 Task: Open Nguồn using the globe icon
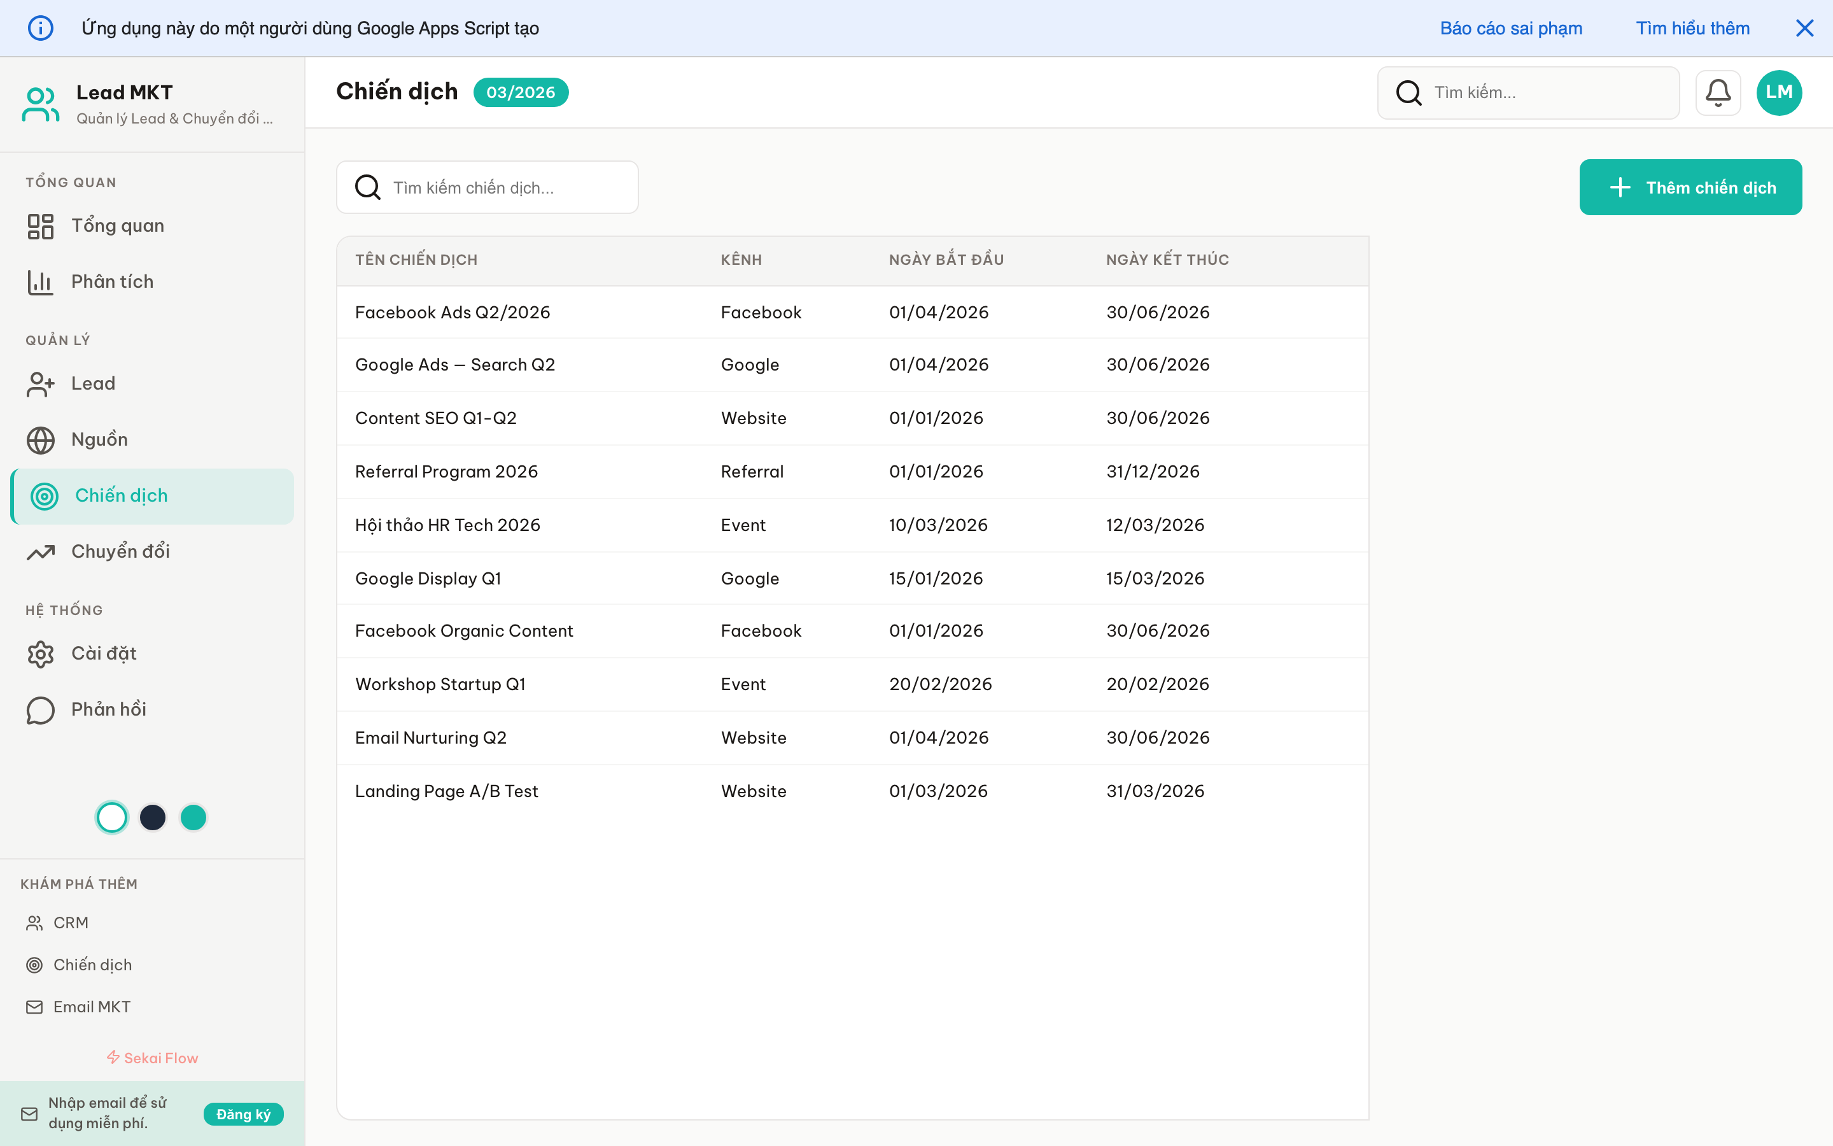[x=40, y=439]
